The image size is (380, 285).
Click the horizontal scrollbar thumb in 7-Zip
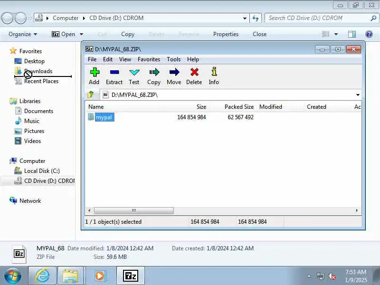pos(134,210)
